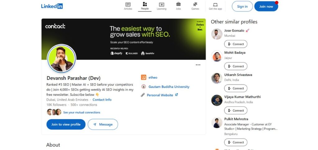Viewport: 318px width, 150px height.
Task: Connect with Utkarsh Srivastava
Action: tap(236, 88)
